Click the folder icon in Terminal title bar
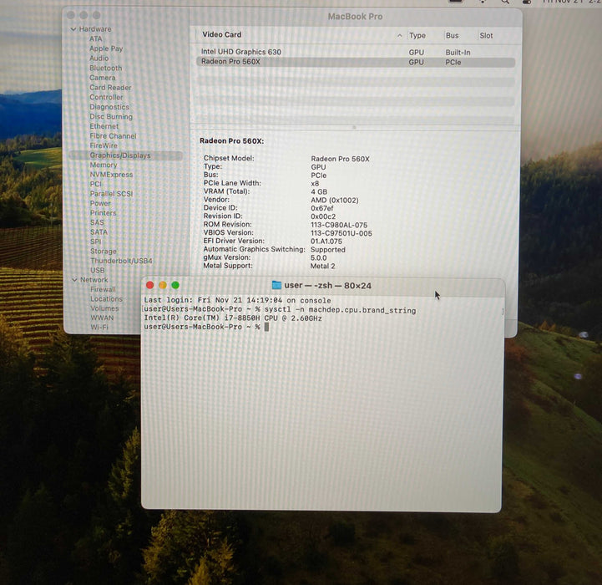 [276, 285]
